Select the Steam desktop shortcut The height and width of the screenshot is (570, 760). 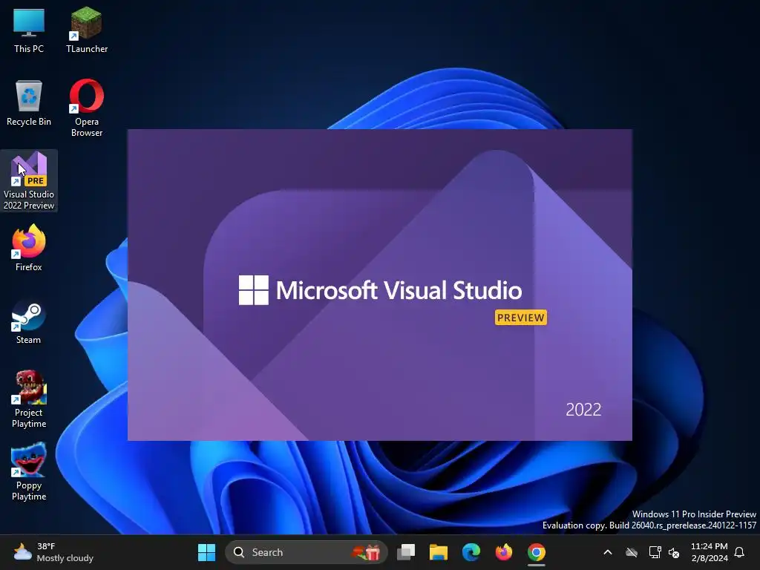tap(29, 321)
